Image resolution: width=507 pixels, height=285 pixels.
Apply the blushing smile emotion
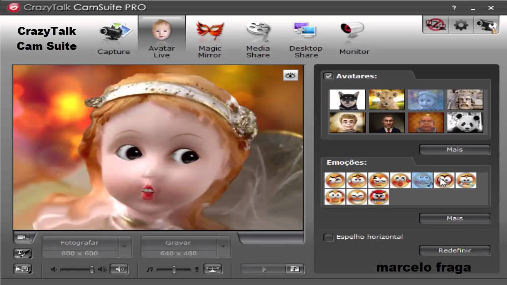pos(335,197)
